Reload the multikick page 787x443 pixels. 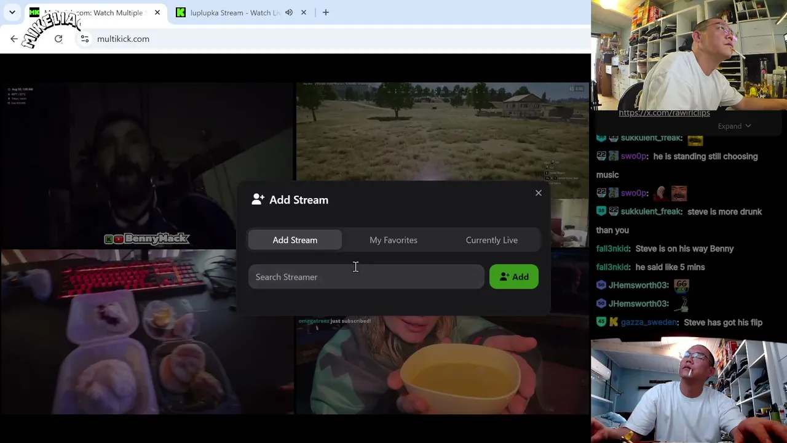click(58, 39)
